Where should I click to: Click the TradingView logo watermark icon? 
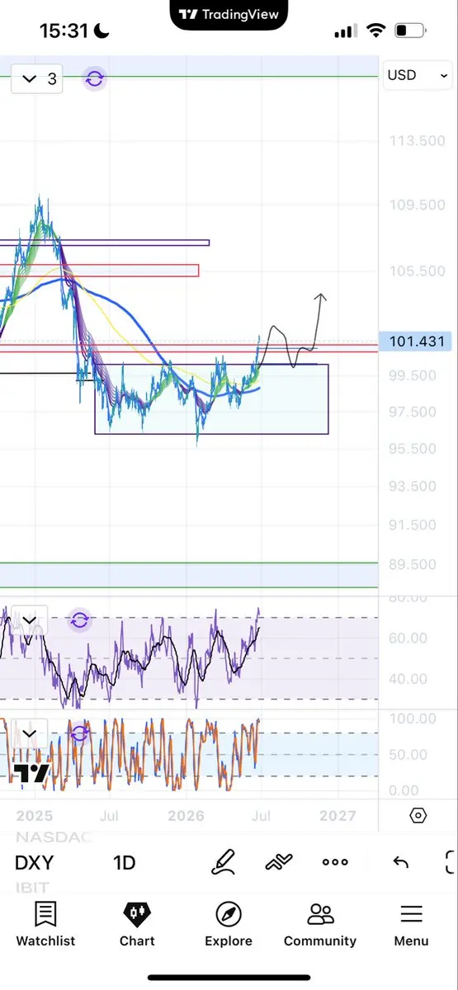click(x=31, y=772)
